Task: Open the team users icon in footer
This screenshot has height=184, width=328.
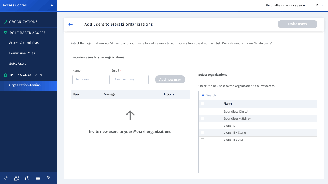Action: click(17, 178)
